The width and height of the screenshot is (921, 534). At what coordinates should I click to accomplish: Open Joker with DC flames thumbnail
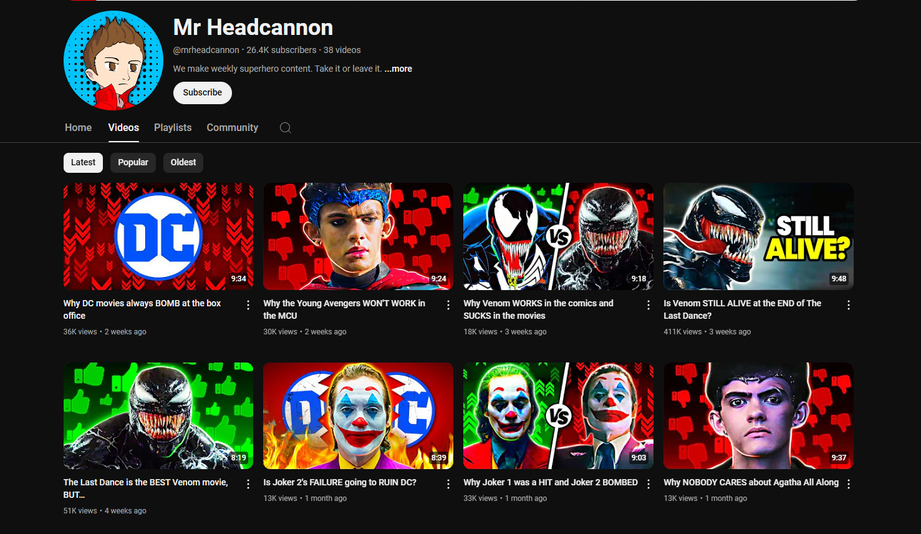point(359,415)
